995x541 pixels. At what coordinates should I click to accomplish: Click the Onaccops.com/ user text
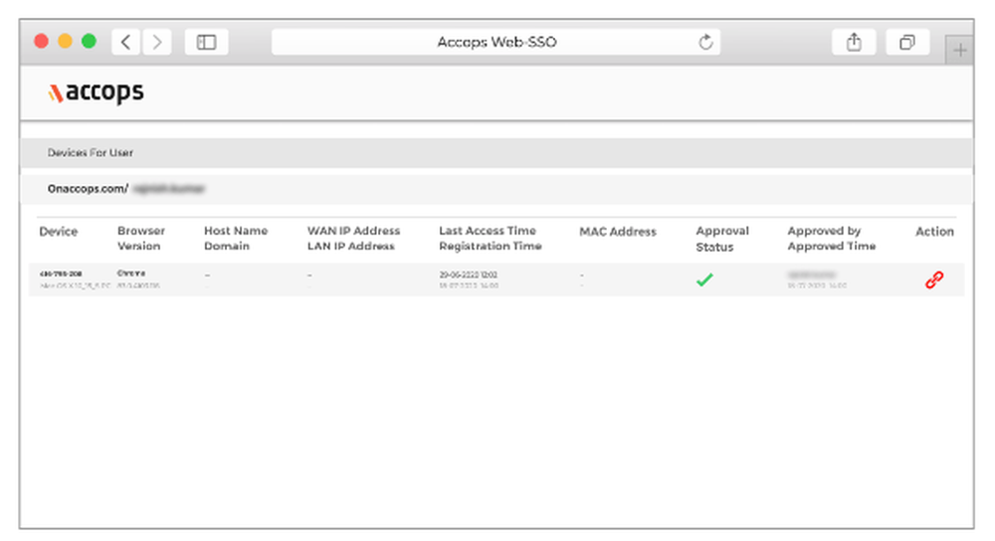point(88,189)
